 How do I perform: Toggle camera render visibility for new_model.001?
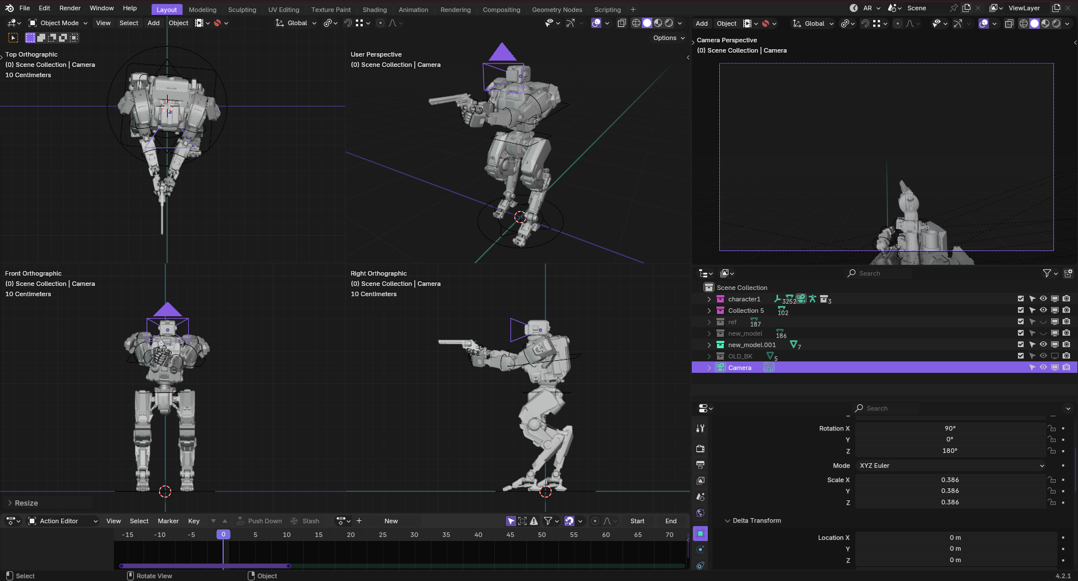pos(1067,344)
